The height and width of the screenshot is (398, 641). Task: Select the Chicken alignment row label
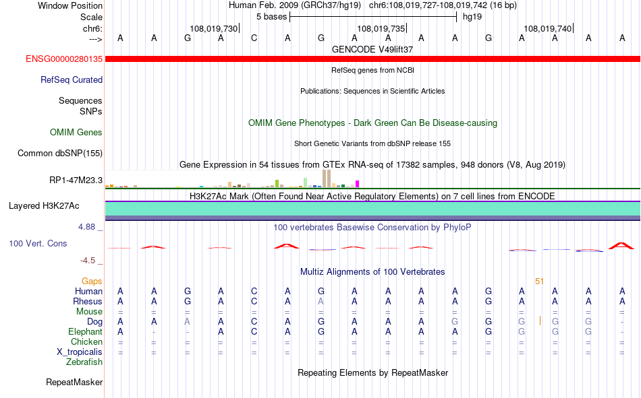coord(86,341)
